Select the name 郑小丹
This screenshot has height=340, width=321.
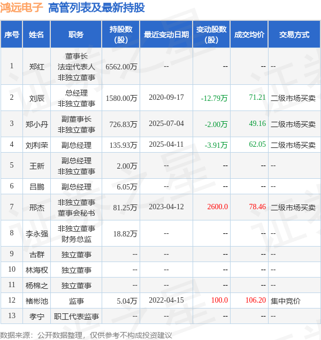[37, 124]
